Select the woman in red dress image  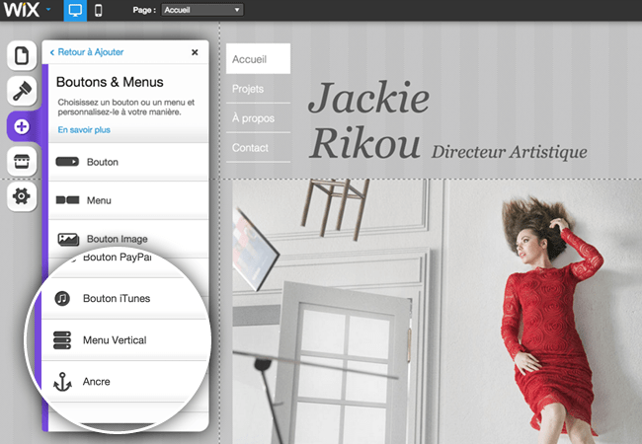click(551, 315)
